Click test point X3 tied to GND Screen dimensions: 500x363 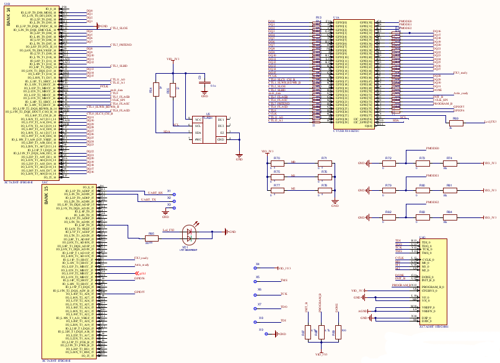[x=174, y=208]
